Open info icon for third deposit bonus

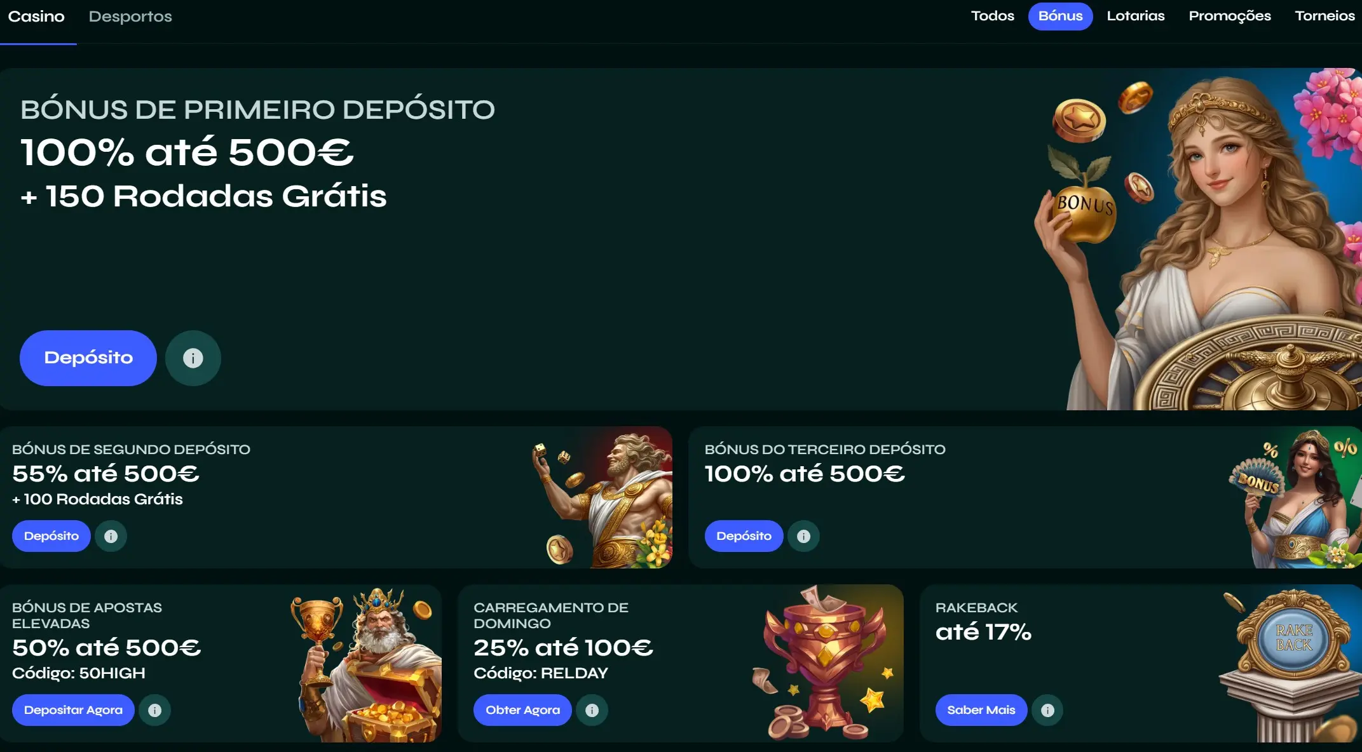804,536
